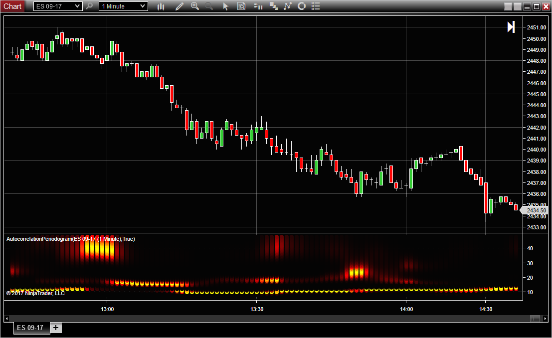This screenshot has height=338, width=552.
Task: Click the instrument search magnifier icon
Action: 89,6
